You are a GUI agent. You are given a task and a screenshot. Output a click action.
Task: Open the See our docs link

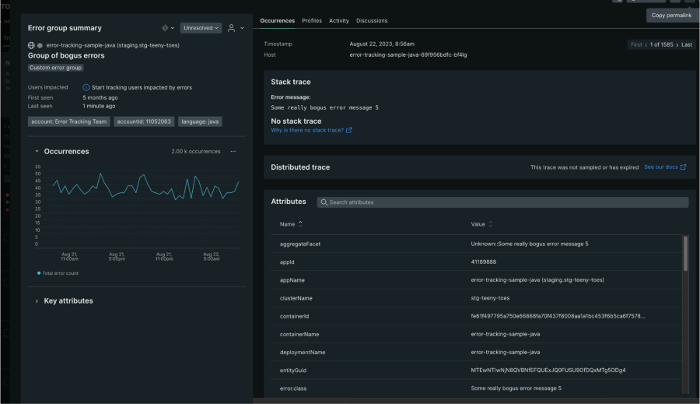(x=660, y=167)
